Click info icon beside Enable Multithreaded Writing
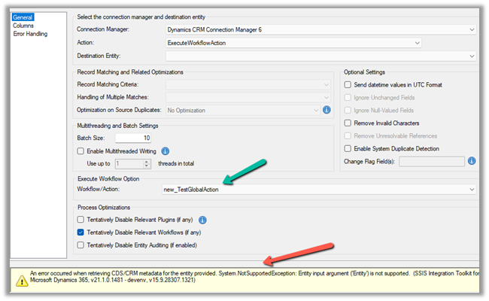 coord(166,151)
